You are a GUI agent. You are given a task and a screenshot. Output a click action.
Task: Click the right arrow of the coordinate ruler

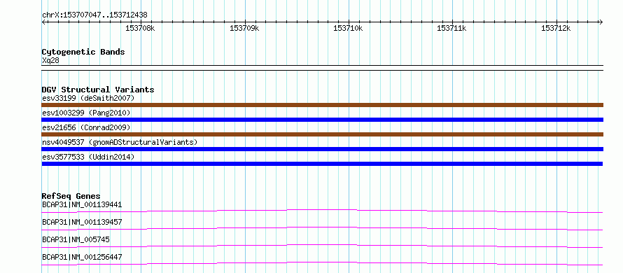pyautogui.click(x=601, y=22)
